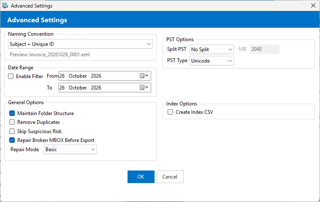
Task: Click the day 26 in To date field
Action: 62,88
